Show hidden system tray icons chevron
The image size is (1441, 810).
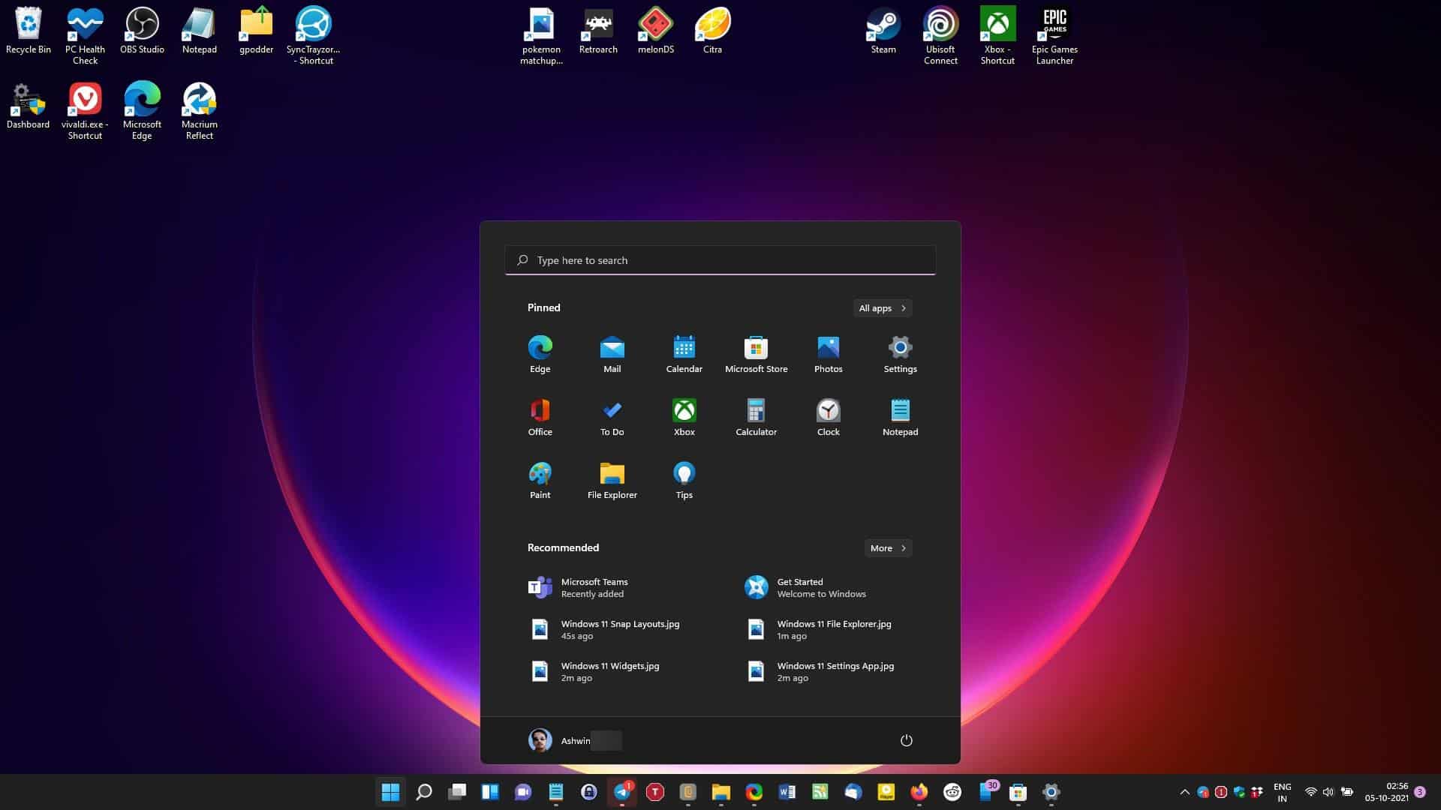coord(1184,792)
